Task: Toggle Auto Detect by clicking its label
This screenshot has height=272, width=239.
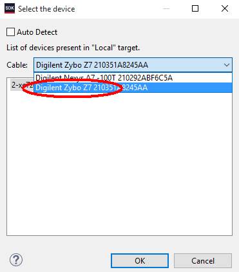Action: (x=37, y=32)
